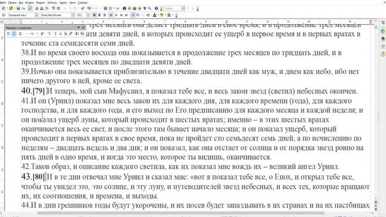Align text right

(121, 15)
